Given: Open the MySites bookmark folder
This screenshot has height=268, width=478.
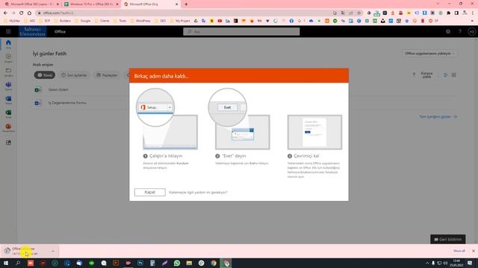Looking at the screenshot, I should point(12,21).
